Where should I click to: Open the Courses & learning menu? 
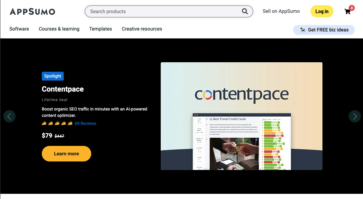tap(59, 29)
